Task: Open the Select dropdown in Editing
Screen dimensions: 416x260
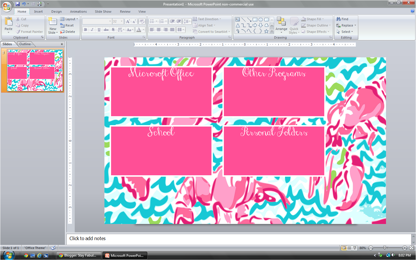Action: [x=345, y=32]
